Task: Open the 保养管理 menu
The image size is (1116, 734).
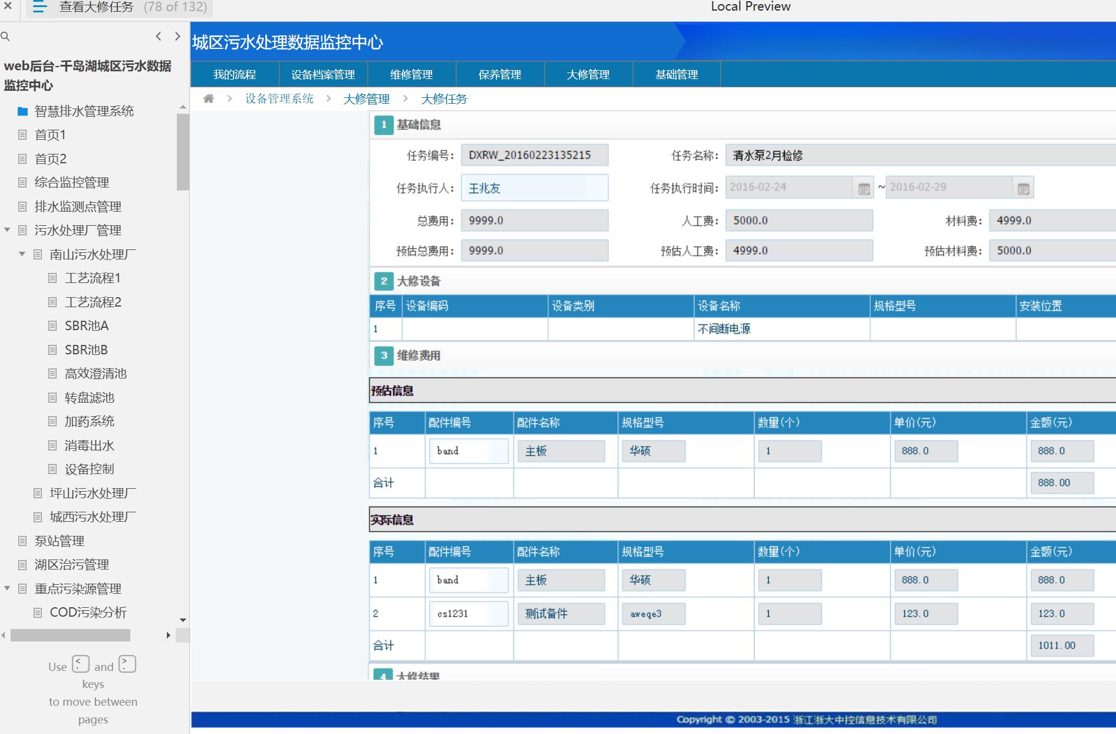Action: [x=500, y=74]
